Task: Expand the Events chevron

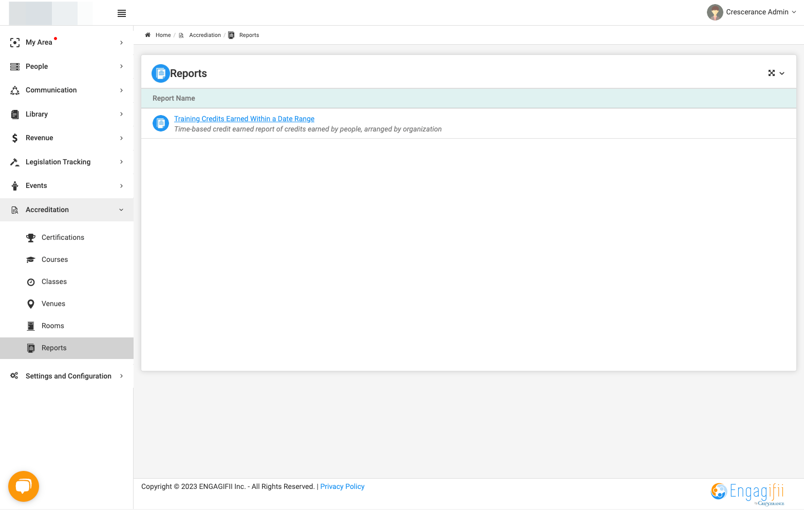Action: (121, 186)
